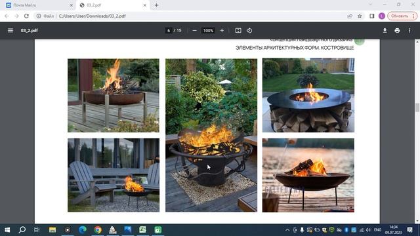Zoom in the PDF document
The width and height of the screenshot is (420, 236).
(x=222, y=31)
